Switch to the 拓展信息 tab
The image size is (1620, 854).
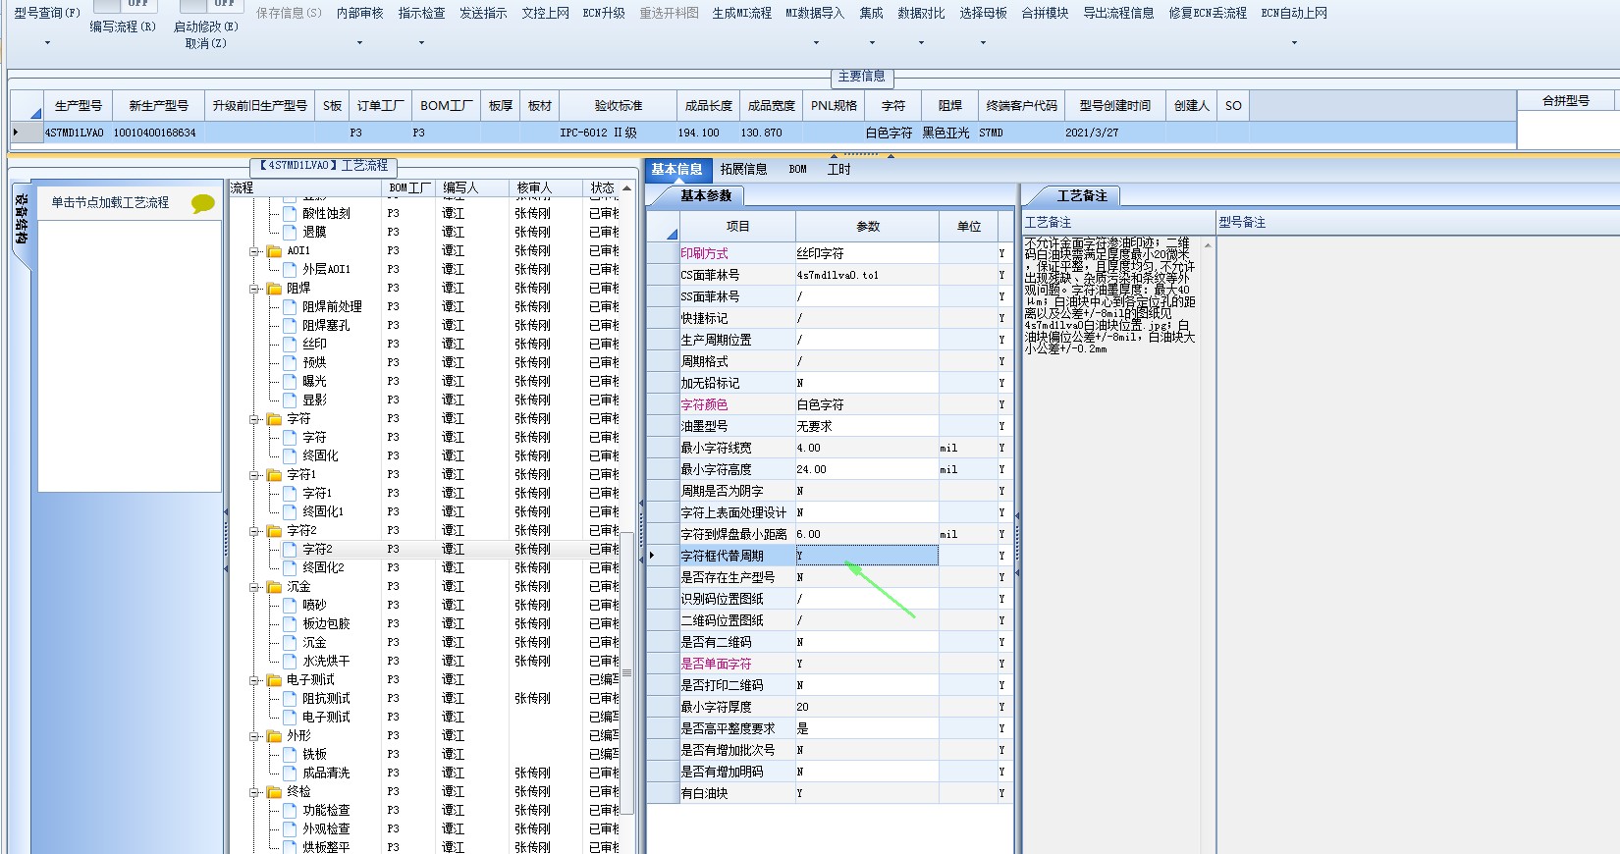tap(743, 169)
